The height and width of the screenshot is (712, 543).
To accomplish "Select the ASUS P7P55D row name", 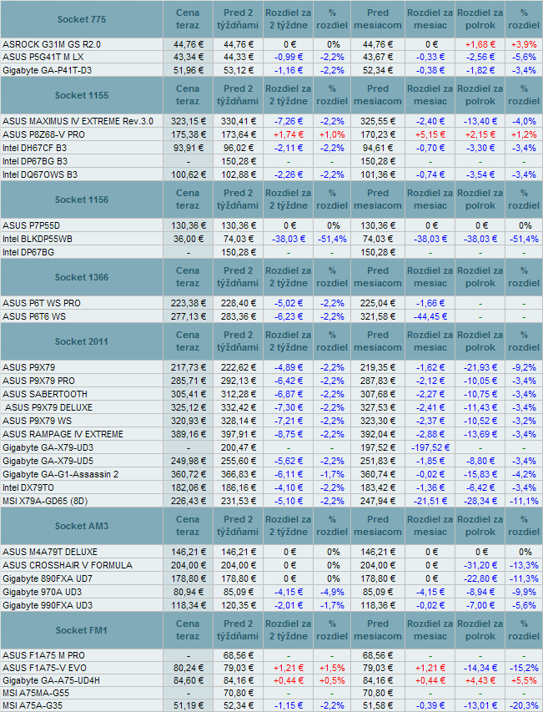I will coord(32,225).
